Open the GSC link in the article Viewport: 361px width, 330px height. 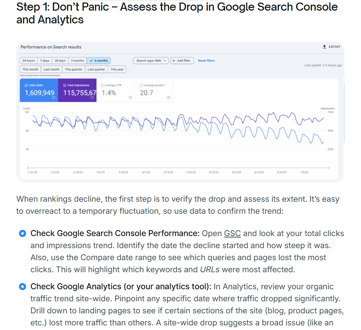232,234
